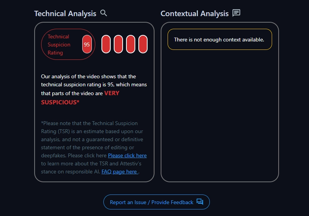309x216 pixels.
Task: Select the second red suspicion level bar
Action: (x=118, y=44)
